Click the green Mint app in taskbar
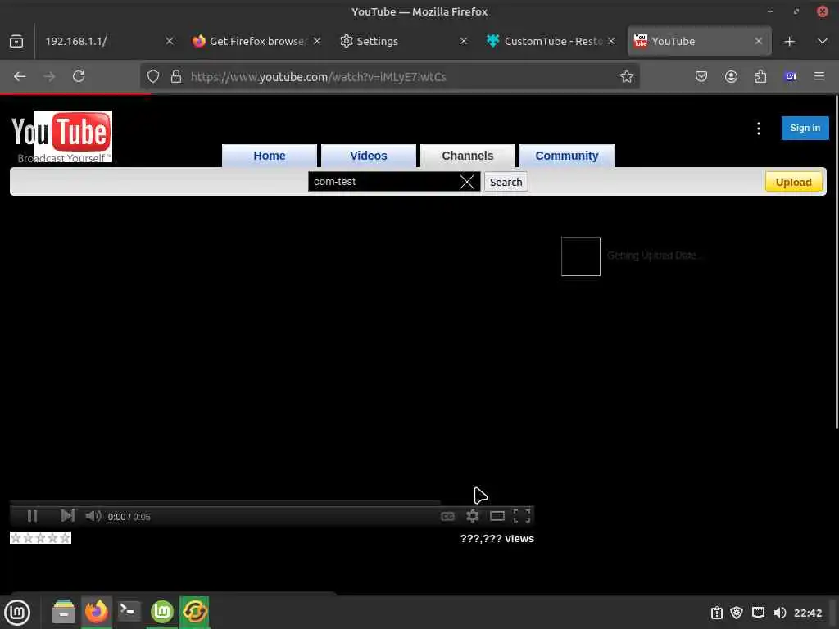839x629 pixels. tap(162, 611)
